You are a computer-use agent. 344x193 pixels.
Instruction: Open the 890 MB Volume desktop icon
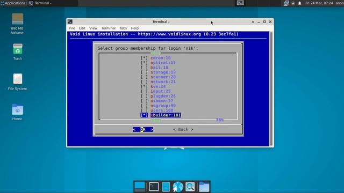[17, 24]
